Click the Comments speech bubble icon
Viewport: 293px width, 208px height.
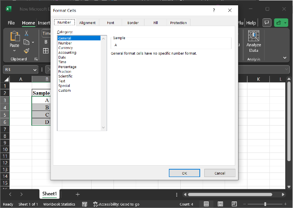tap(267, 23)
